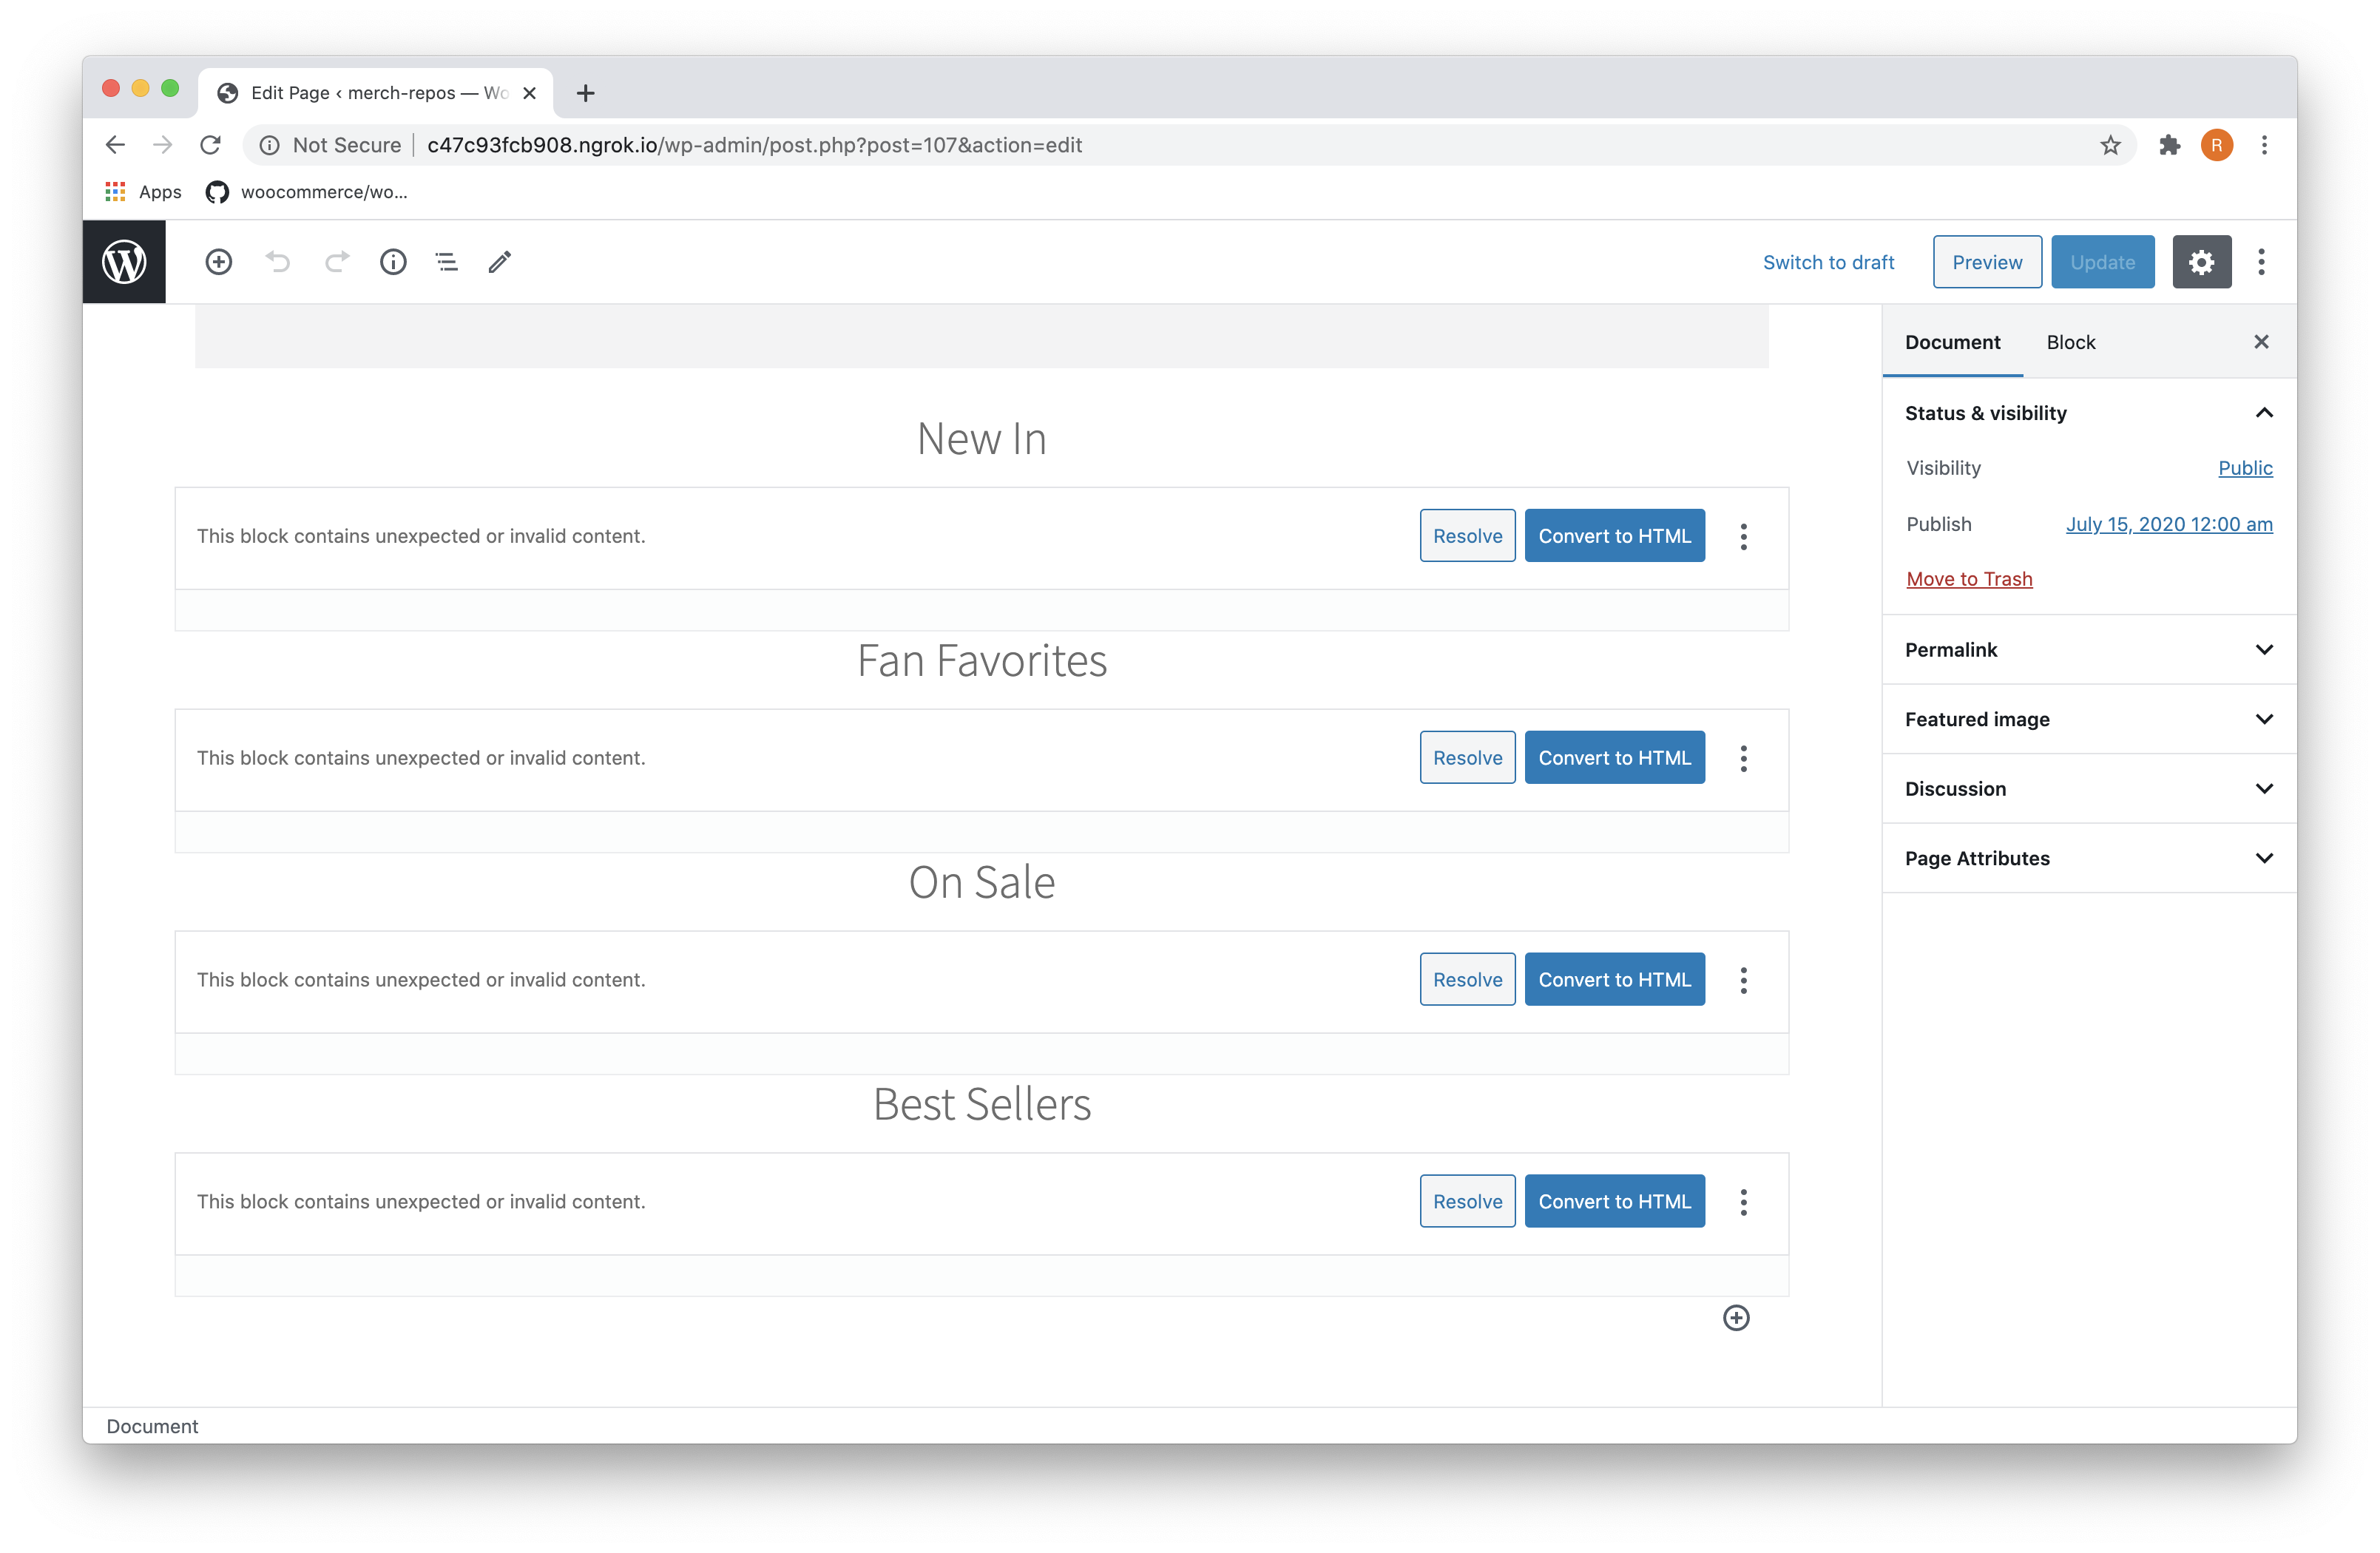Undo the last change
The image size is (2380, 1553).
pyautogui.click(x=277, y=261)
